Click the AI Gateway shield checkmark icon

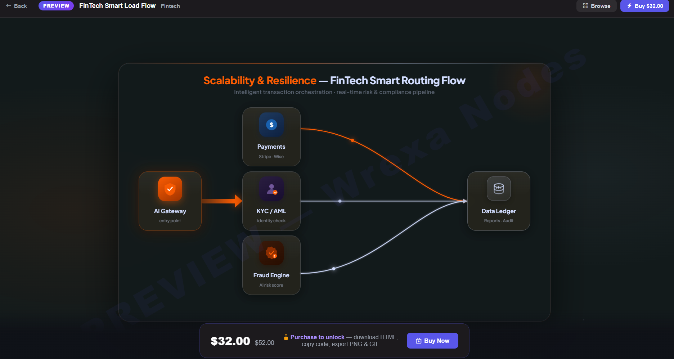[170, 188]
